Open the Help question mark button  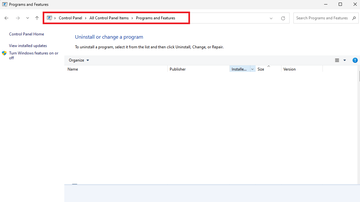(x=355, y=60)
